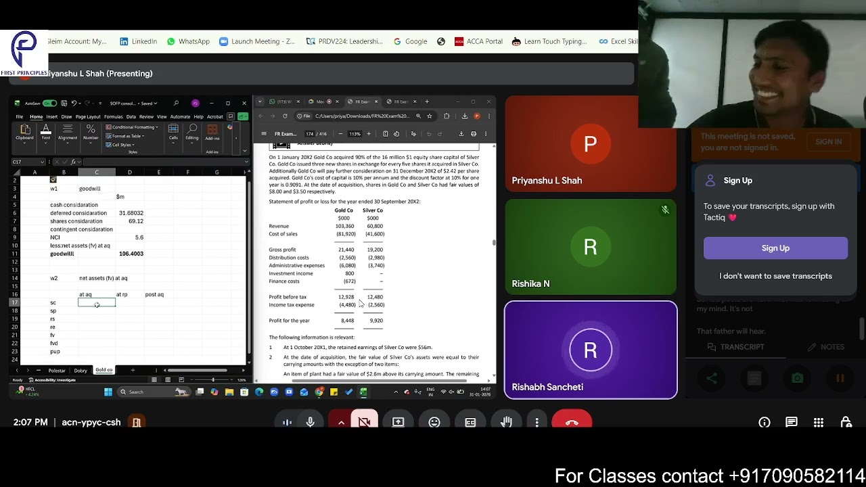
Task: Click PDF zoom in plus button
Action: pos(369,134)
